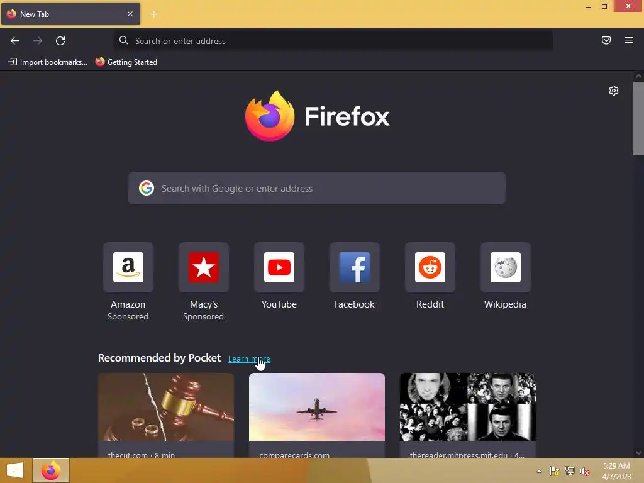Select the New Tab tab
Screen dimensions: 644x483
coord(70,14)
